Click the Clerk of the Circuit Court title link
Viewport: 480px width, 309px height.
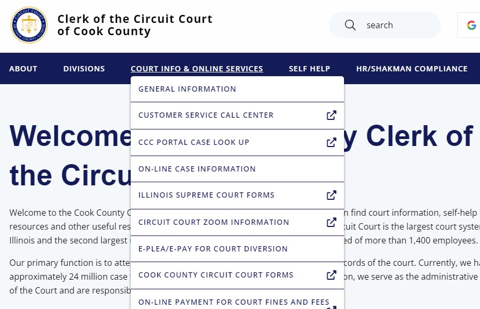(135, 25)
